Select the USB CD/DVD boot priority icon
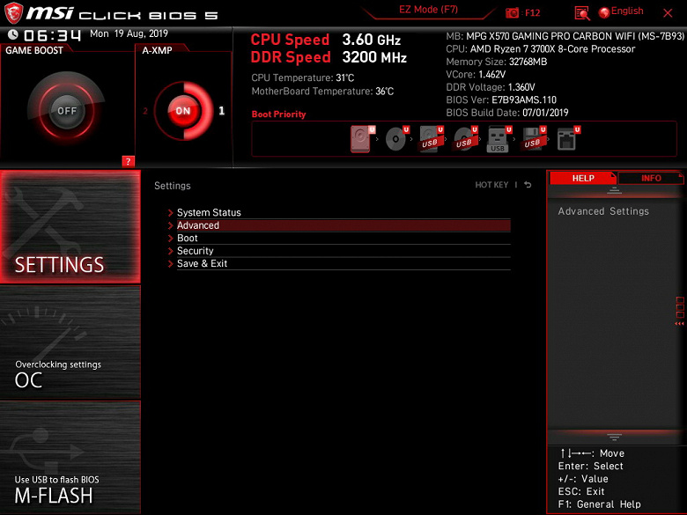Image resolution: width=687 pixels, height=515 pixels. point(465,139)
